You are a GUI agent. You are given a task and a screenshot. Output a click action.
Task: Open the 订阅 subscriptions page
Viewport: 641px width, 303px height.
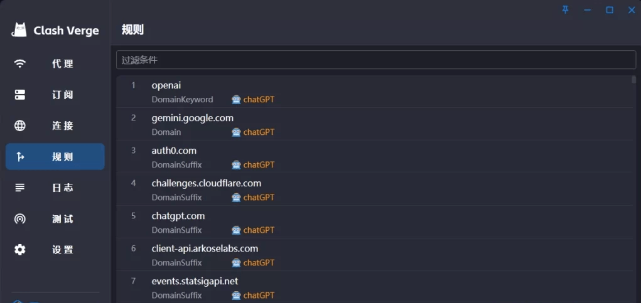[x=55, y=95]
